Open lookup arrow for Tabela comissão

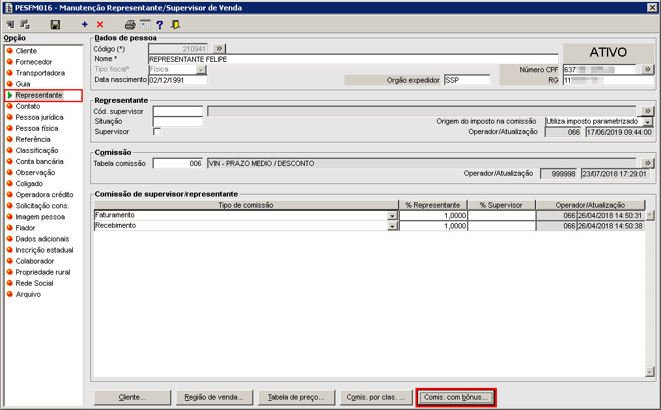point(647,163)
